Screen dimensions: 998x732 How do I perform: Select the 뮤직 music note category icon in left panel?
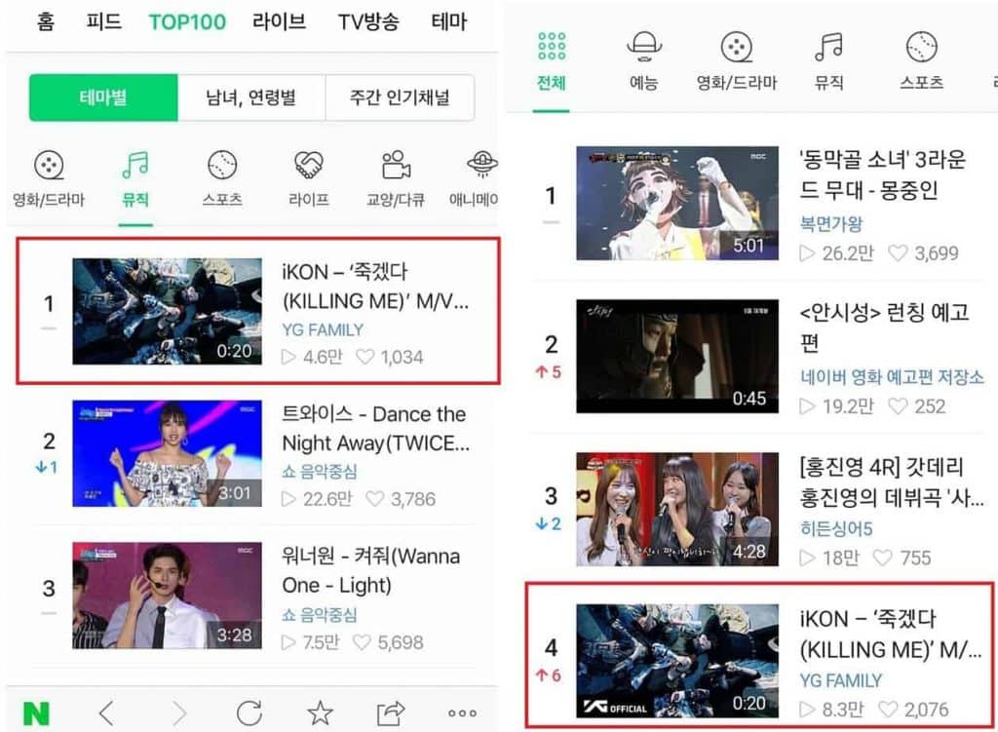click(x=135, y=167)
